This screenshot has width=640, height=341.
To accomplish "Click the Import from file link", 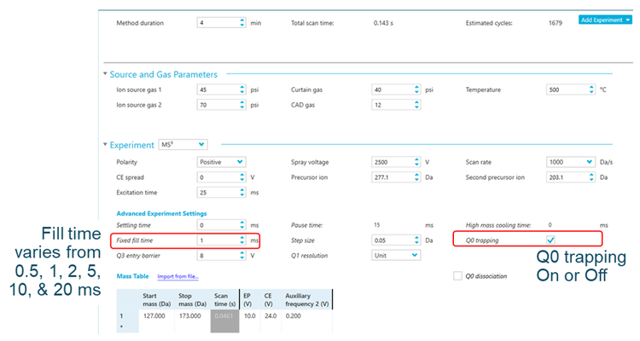I will (x=177, y=276).
